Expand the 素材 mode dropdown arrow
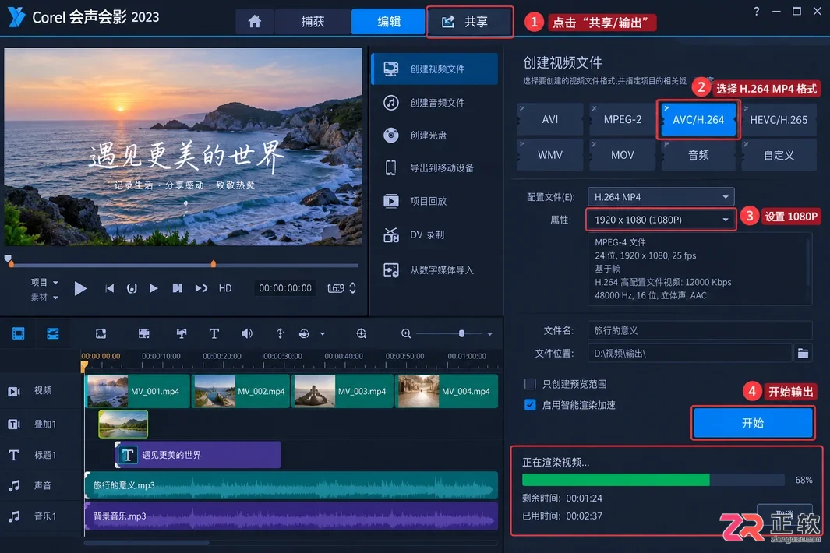 click(x=55, y=298)
